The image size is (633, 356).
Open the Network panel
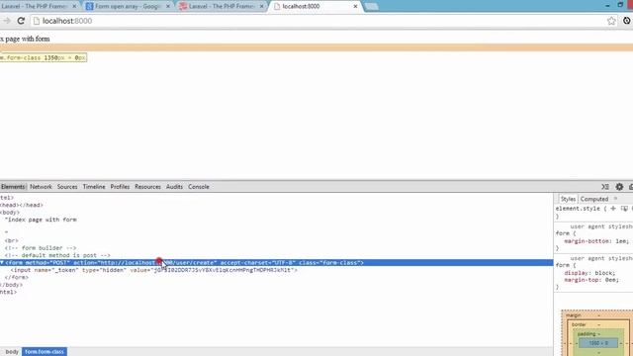click(41, 187)
